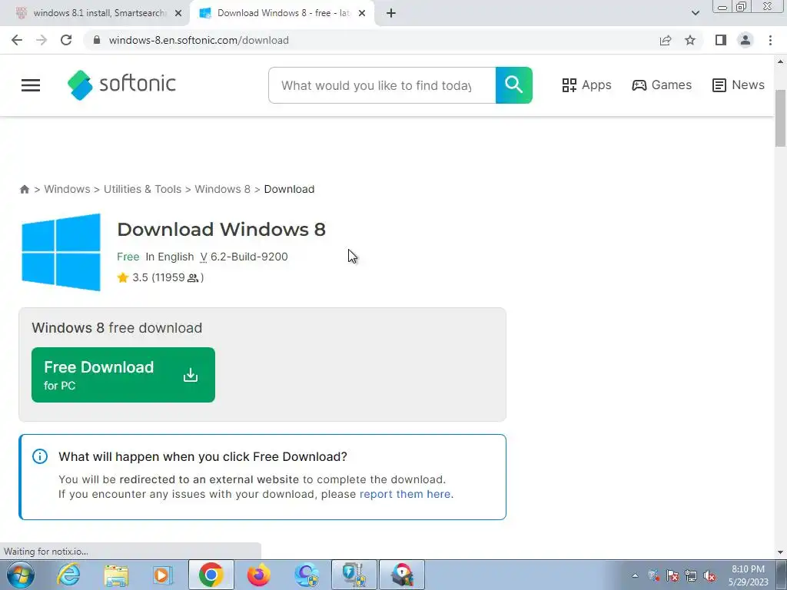Launch Firefox from taskbar

pos(258,575)
